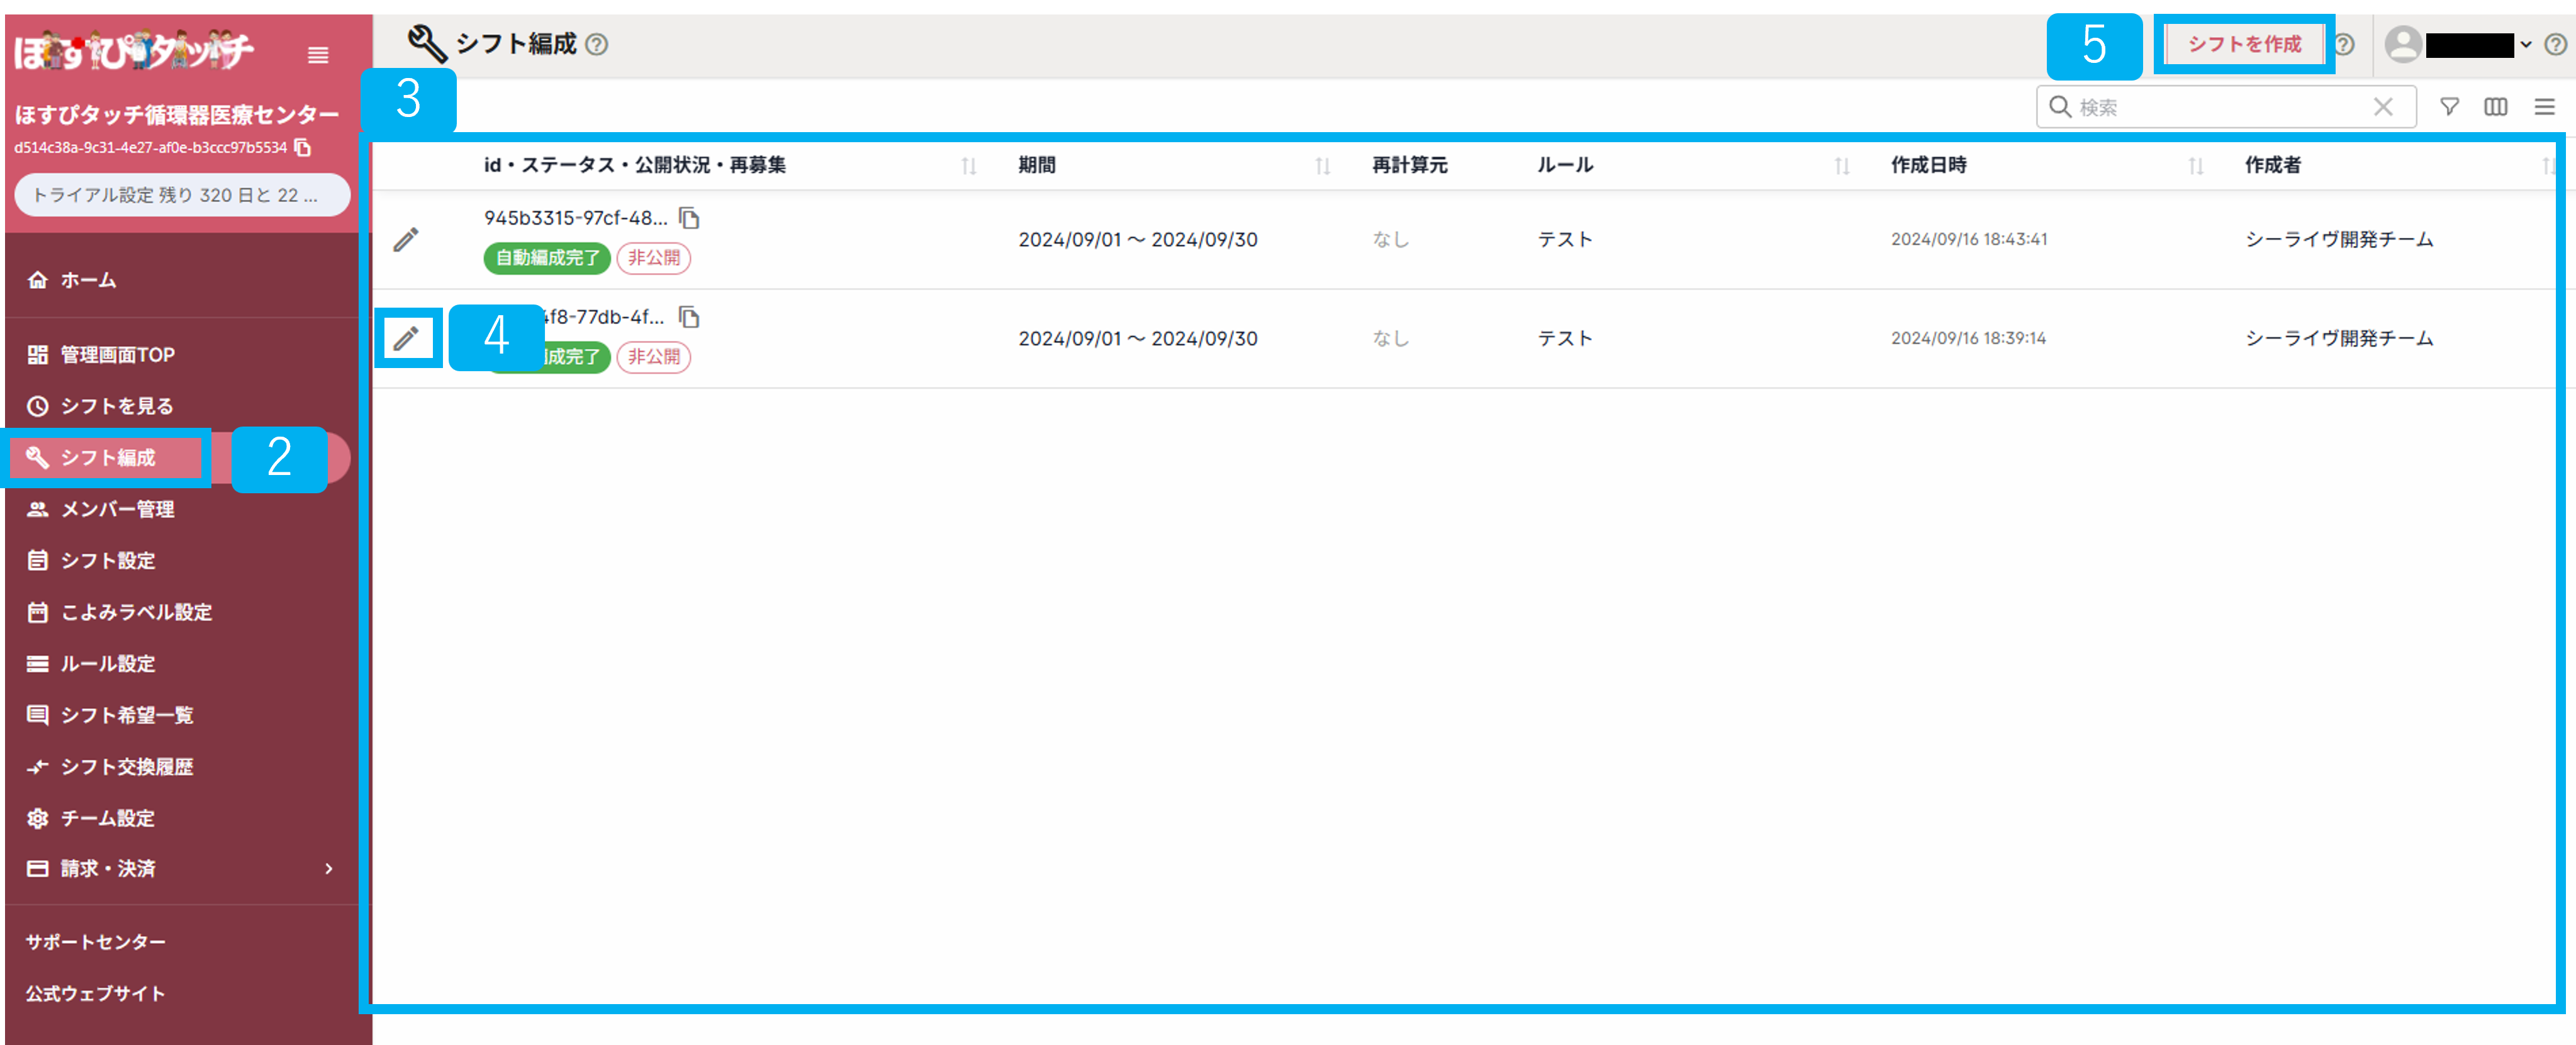Viewport: 2576px width, 1045px height.
Task: Click the column settings icon near the filter
Action: coord(2496,107)
